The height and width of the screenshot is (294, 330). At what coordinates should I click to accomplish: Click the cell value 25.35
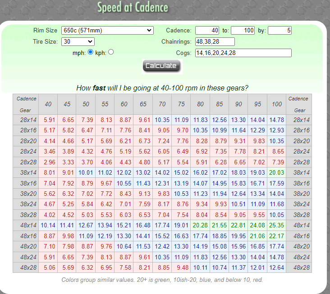[x=276, y=225]
